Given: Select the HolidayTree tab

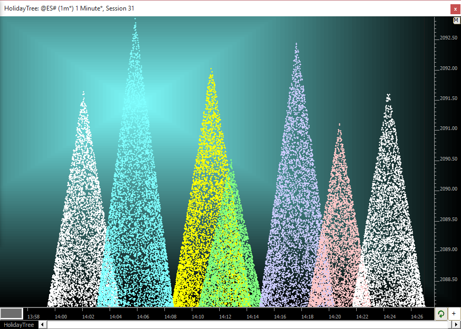Looking at the screenshot, I should (19, 325).
